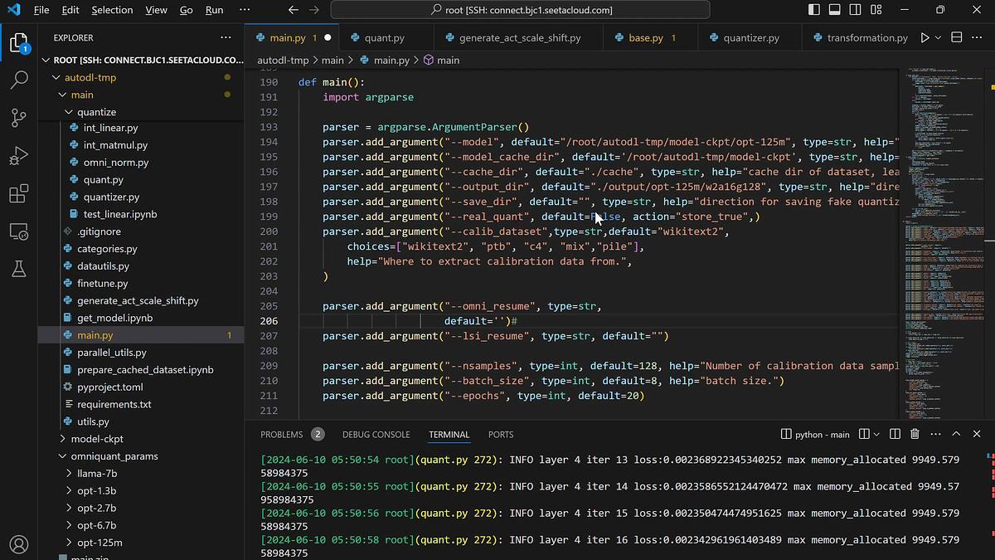Open the Search view in activity bar
The width and height of the screenshot is (995, 560).
tap(18, 80)
